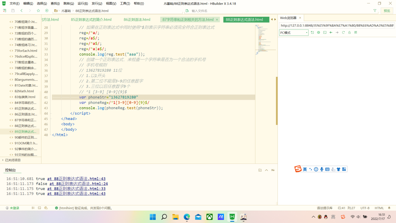The image size is (396, 223).
Task: Open console link at time 16:51:10.681
Action: click(x=76, y=179)
